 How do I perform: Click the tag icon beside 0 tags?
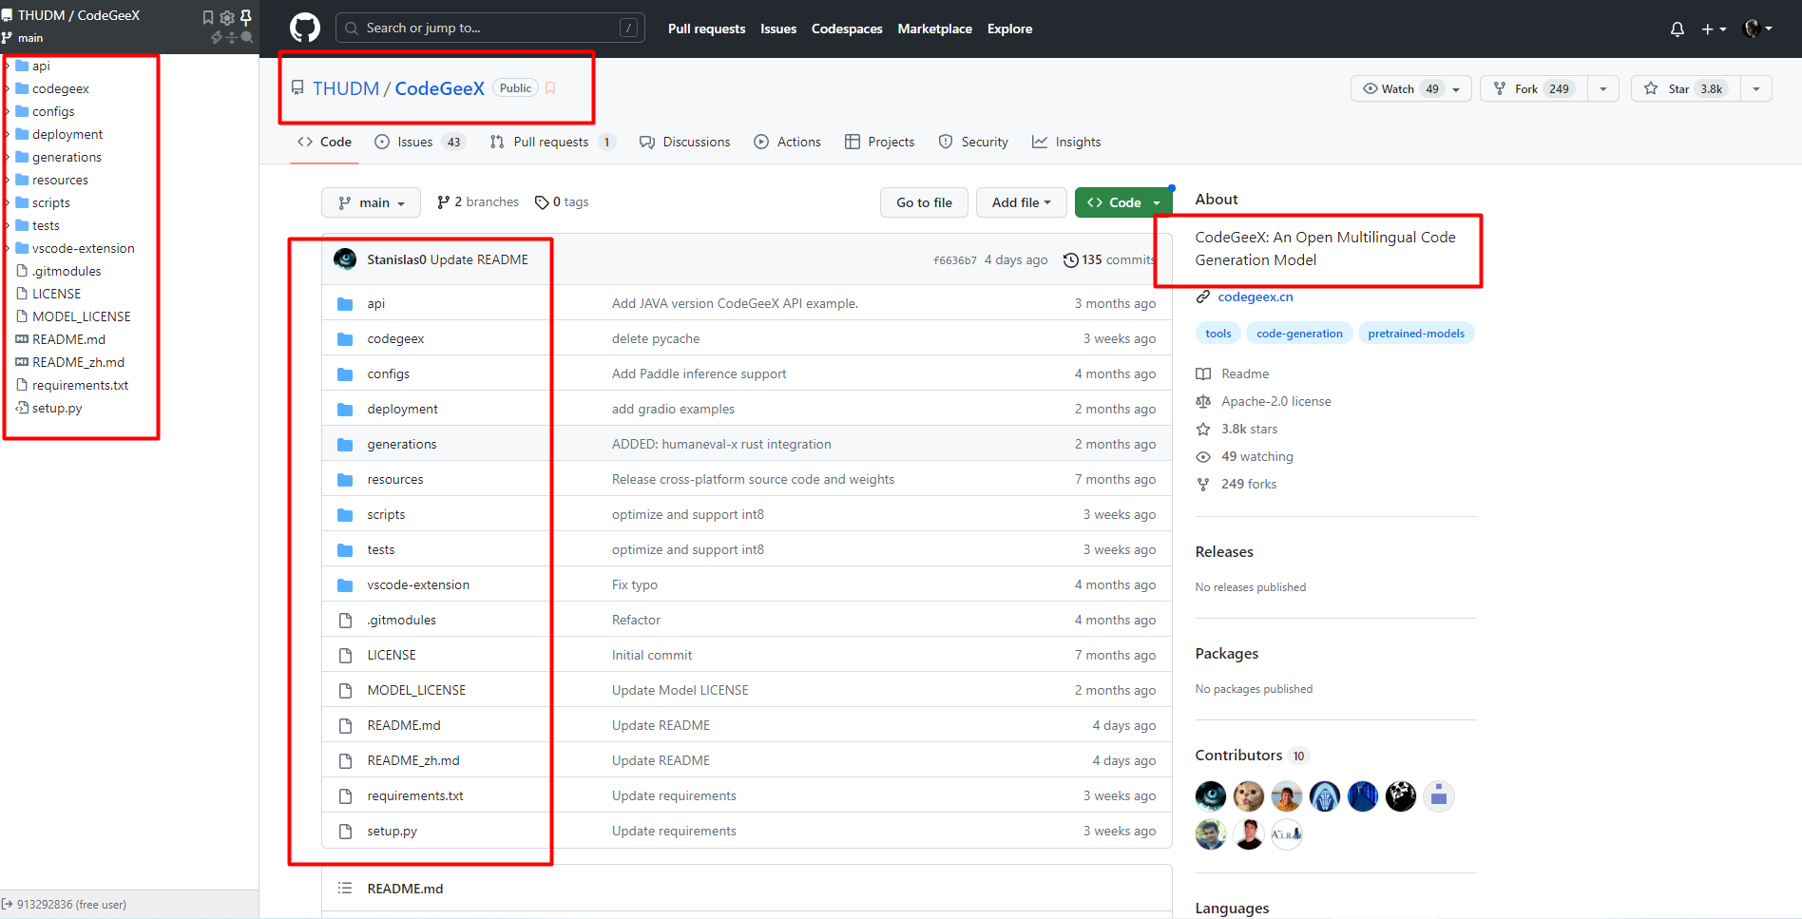(542, 202)
